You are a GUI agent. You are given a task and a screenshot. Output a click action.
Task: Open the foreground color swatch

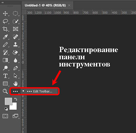pyautogui.click(x=8, y=101)
